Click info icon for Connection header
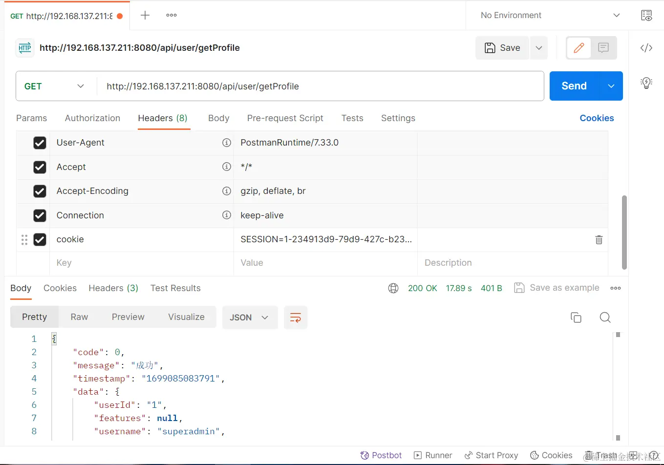 click(x=227, y=215)
